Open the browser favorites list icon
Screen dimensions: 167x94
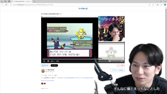(158, 5)
